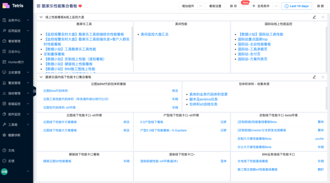Click more options next to 全局条件
This screenshot has width=330, height=183.
276,6
